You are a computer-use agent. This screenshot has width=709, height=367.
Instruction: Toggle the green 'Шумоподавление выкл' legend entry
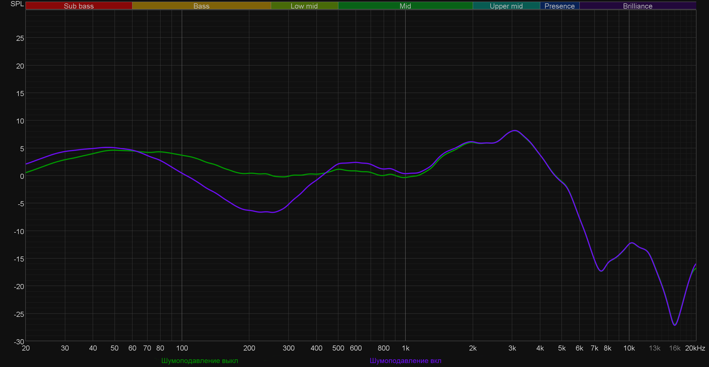click(x=199, y=361)
